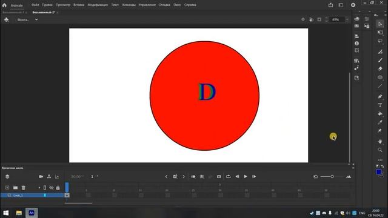388x218 pixels.
Task: Select the Hand tool
Action: [x=380, y=141]
